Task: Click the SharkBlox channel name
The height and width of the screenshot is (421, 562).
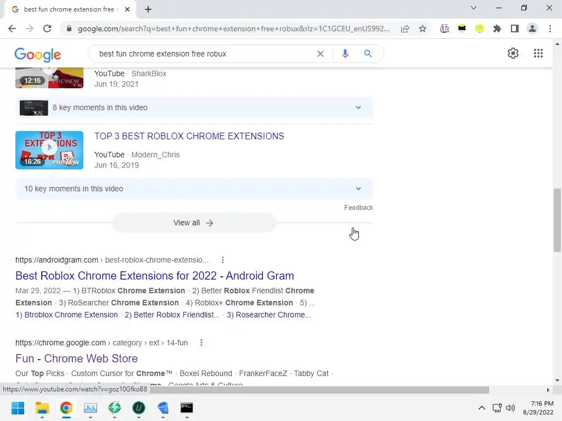Action: (149, 73)
